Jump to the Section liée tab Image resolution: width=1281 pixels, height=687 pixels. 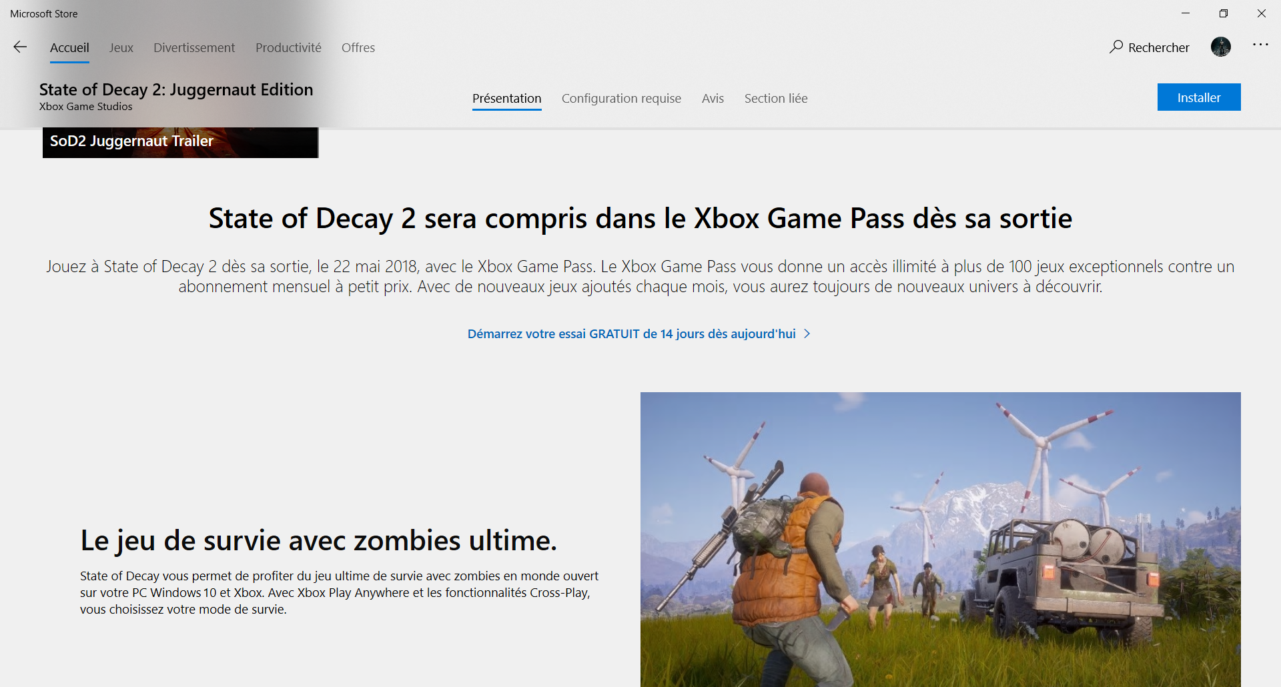[776, 98]
